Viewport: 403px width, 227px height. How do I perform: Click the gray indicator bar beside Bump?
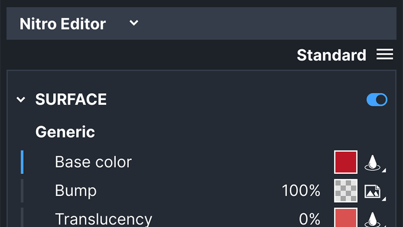coord(22,191)
